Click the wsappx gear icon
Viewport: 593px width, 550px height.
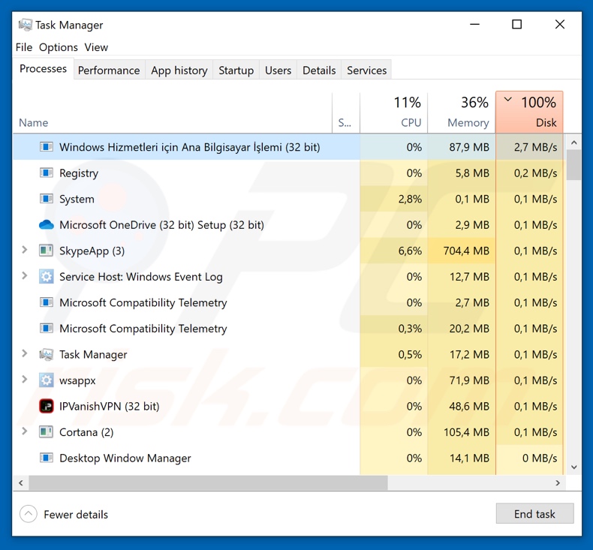click(x=46, y=380)
